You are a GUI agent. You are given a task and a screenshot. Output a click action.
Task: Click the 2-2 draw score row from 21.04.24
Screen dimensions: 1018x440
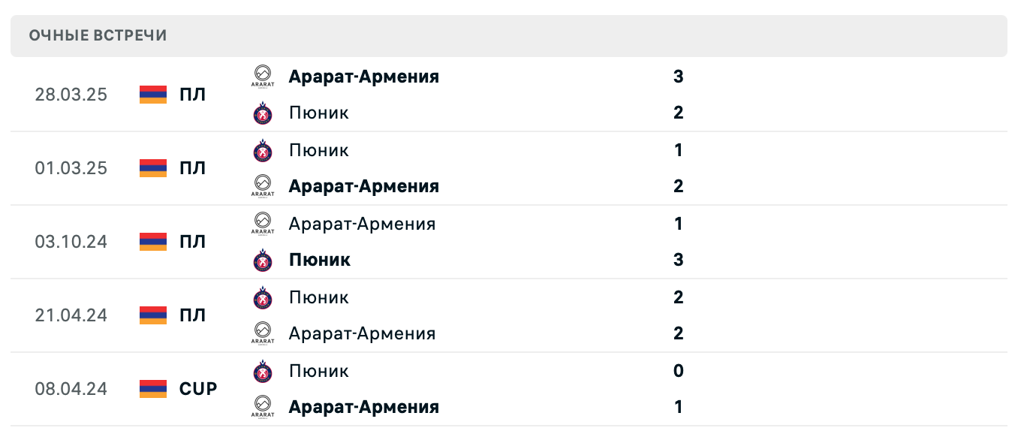tap(679, 315)
